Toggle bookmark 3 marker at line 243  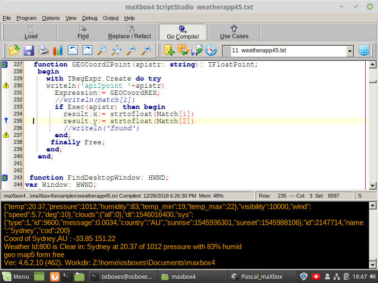[x=5, y=178]
